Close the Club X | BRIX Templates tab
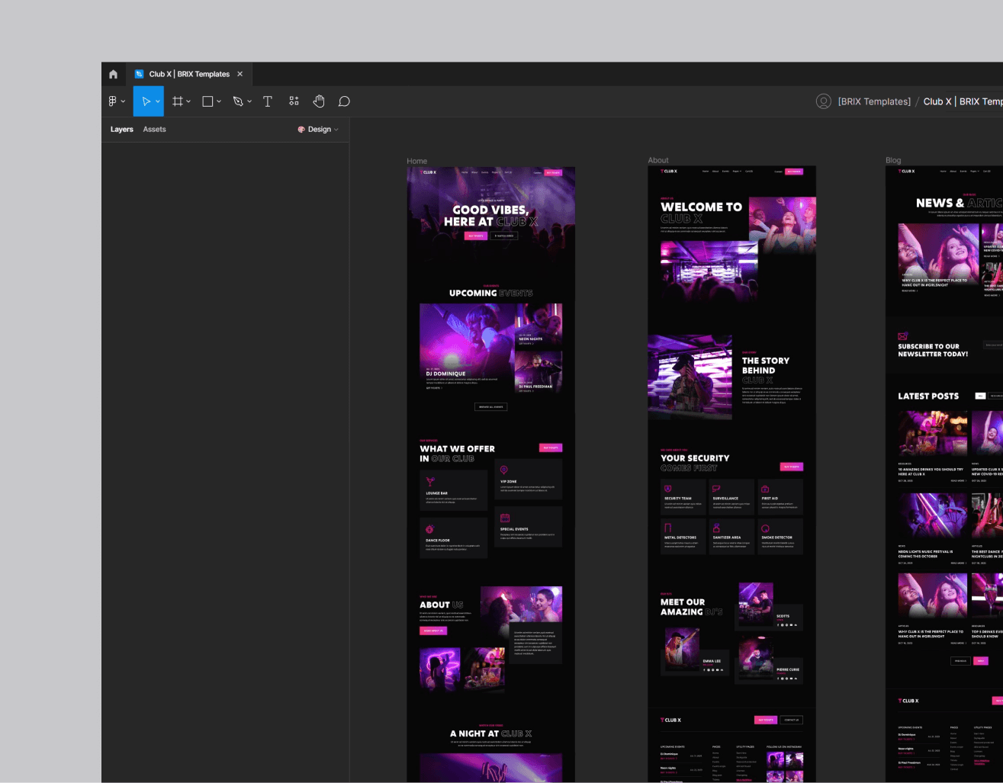1003x783 pixels. click(239, 74)
